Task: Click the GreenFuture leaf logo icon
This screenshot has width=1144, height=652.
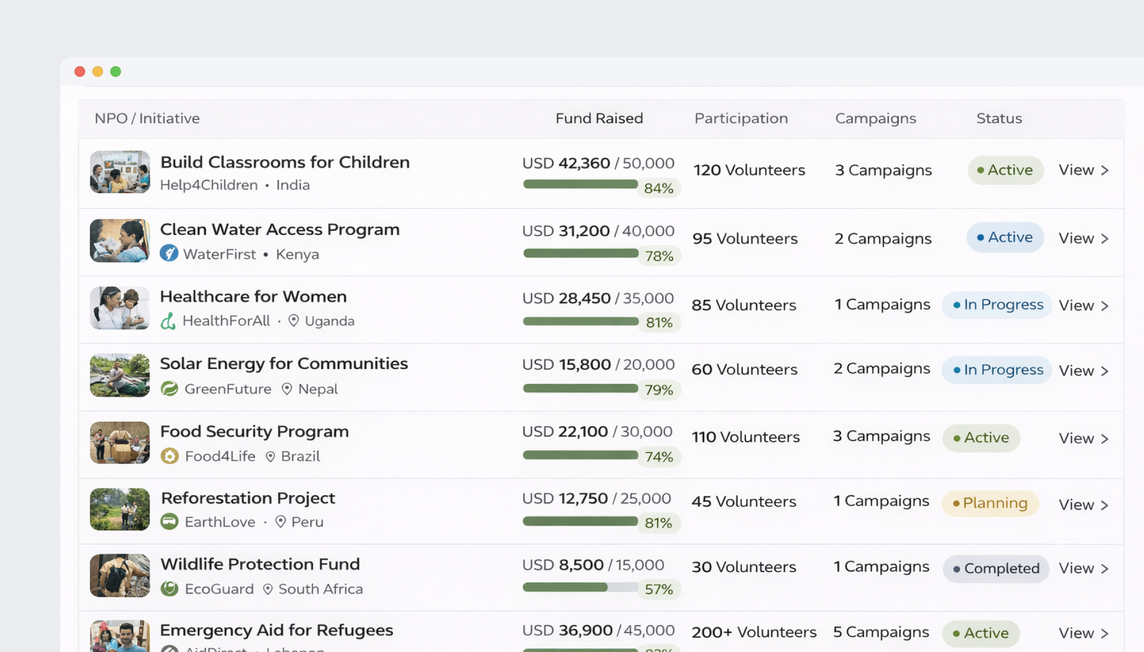Action: 169,389
